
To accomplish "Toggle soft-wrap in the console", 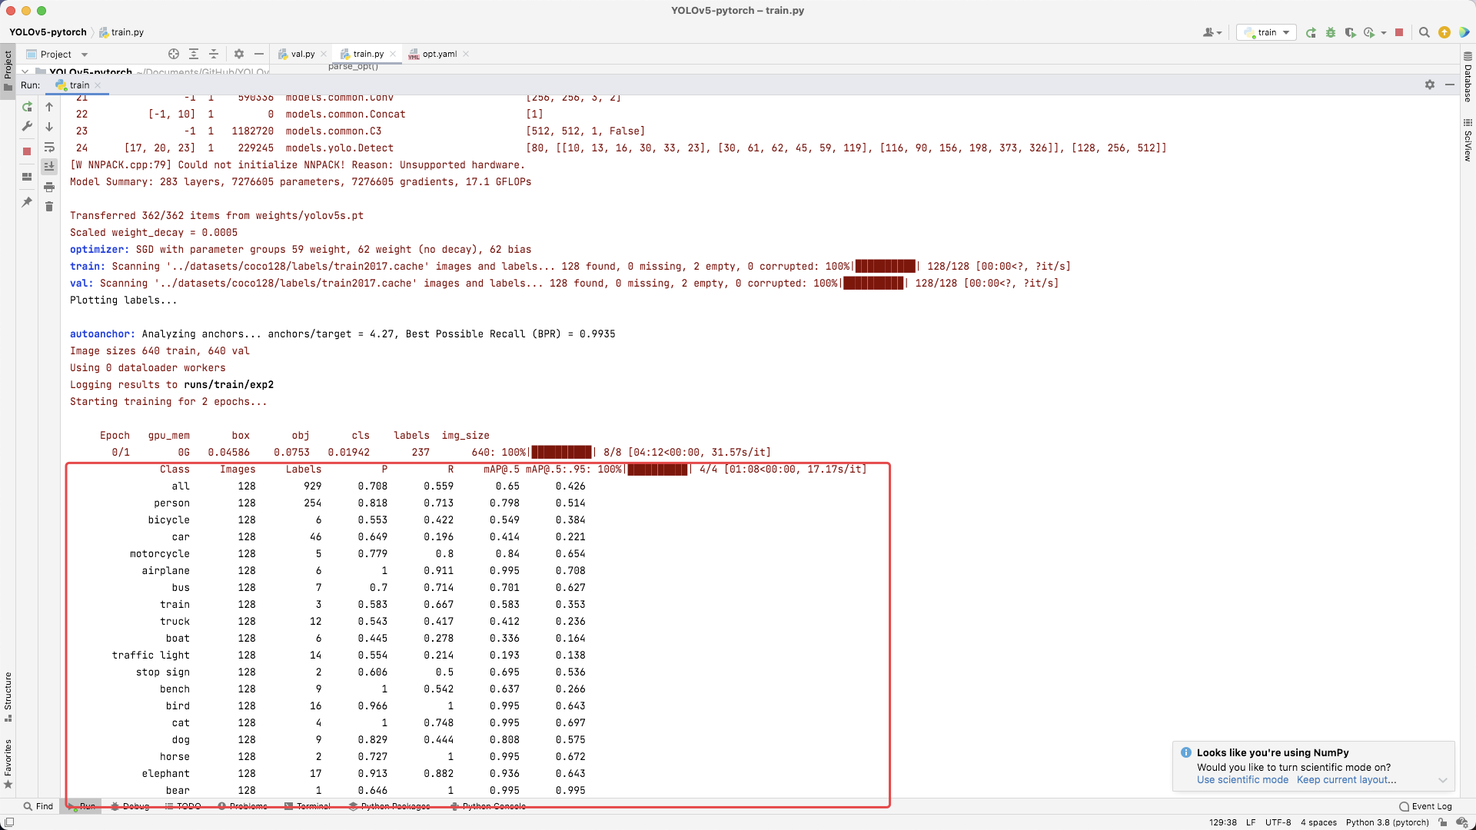I will click(x=49, y=147).
